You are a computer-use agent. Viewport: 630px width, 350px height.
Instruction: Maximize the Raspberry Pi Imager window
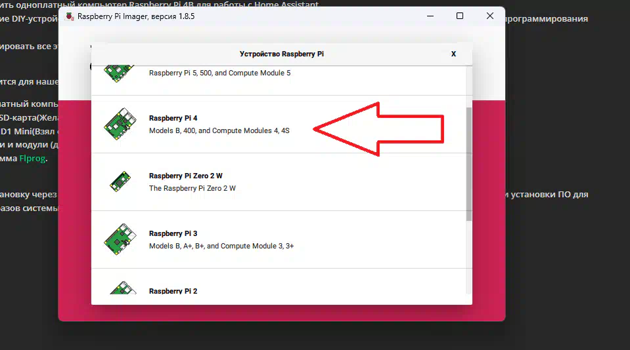pos(460,16)
